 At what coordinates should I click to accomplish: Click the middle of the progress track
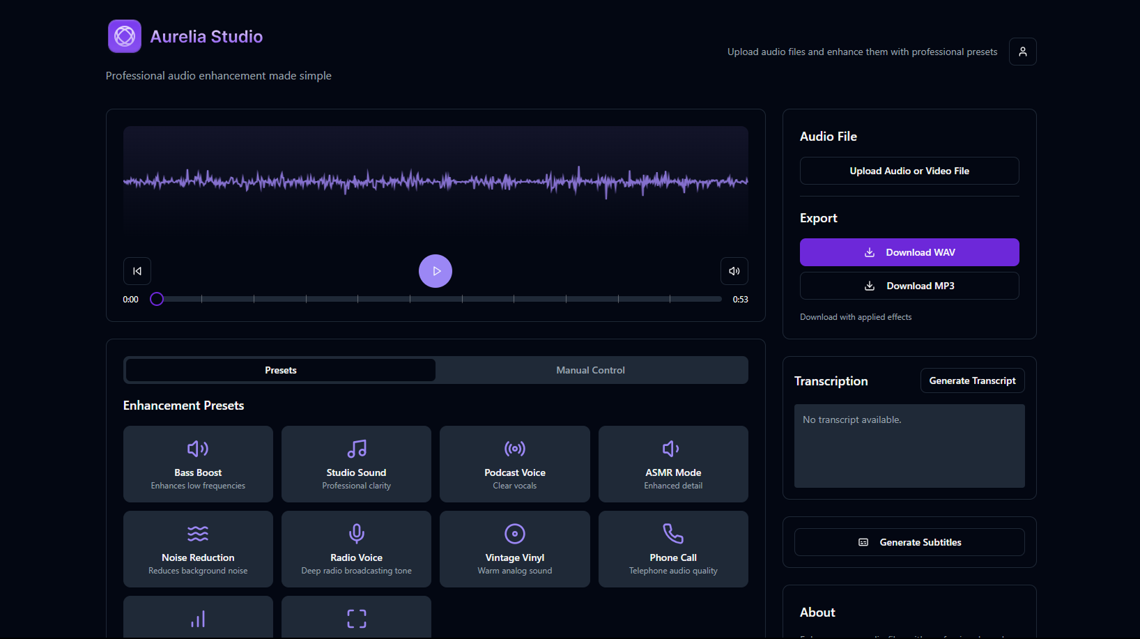436,299
